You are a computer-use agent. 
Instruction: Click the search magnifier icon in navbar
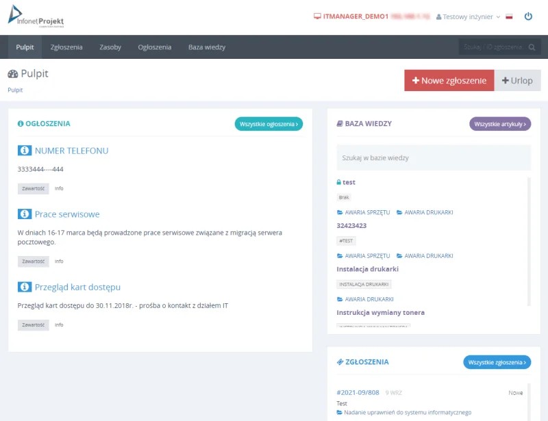tap(532, 47)
